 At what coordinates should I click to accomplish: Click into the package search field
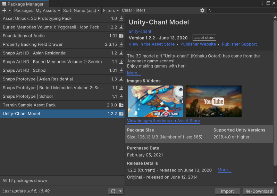pos(242,11)
